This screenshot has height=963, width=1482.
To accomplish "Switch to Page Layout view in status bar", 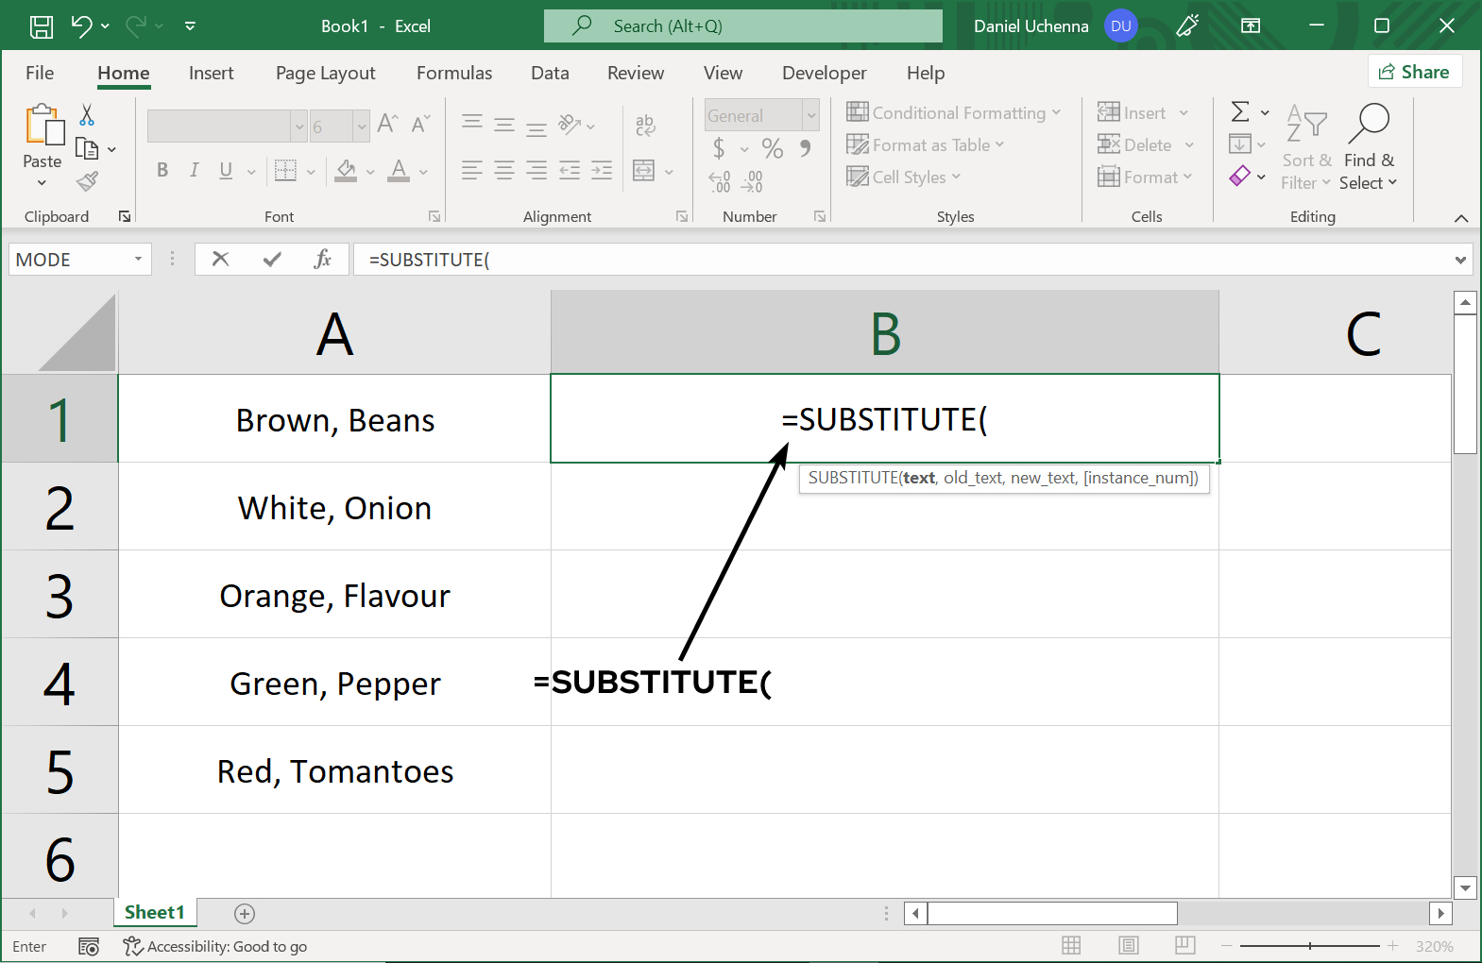I will tap(1128, 945).
